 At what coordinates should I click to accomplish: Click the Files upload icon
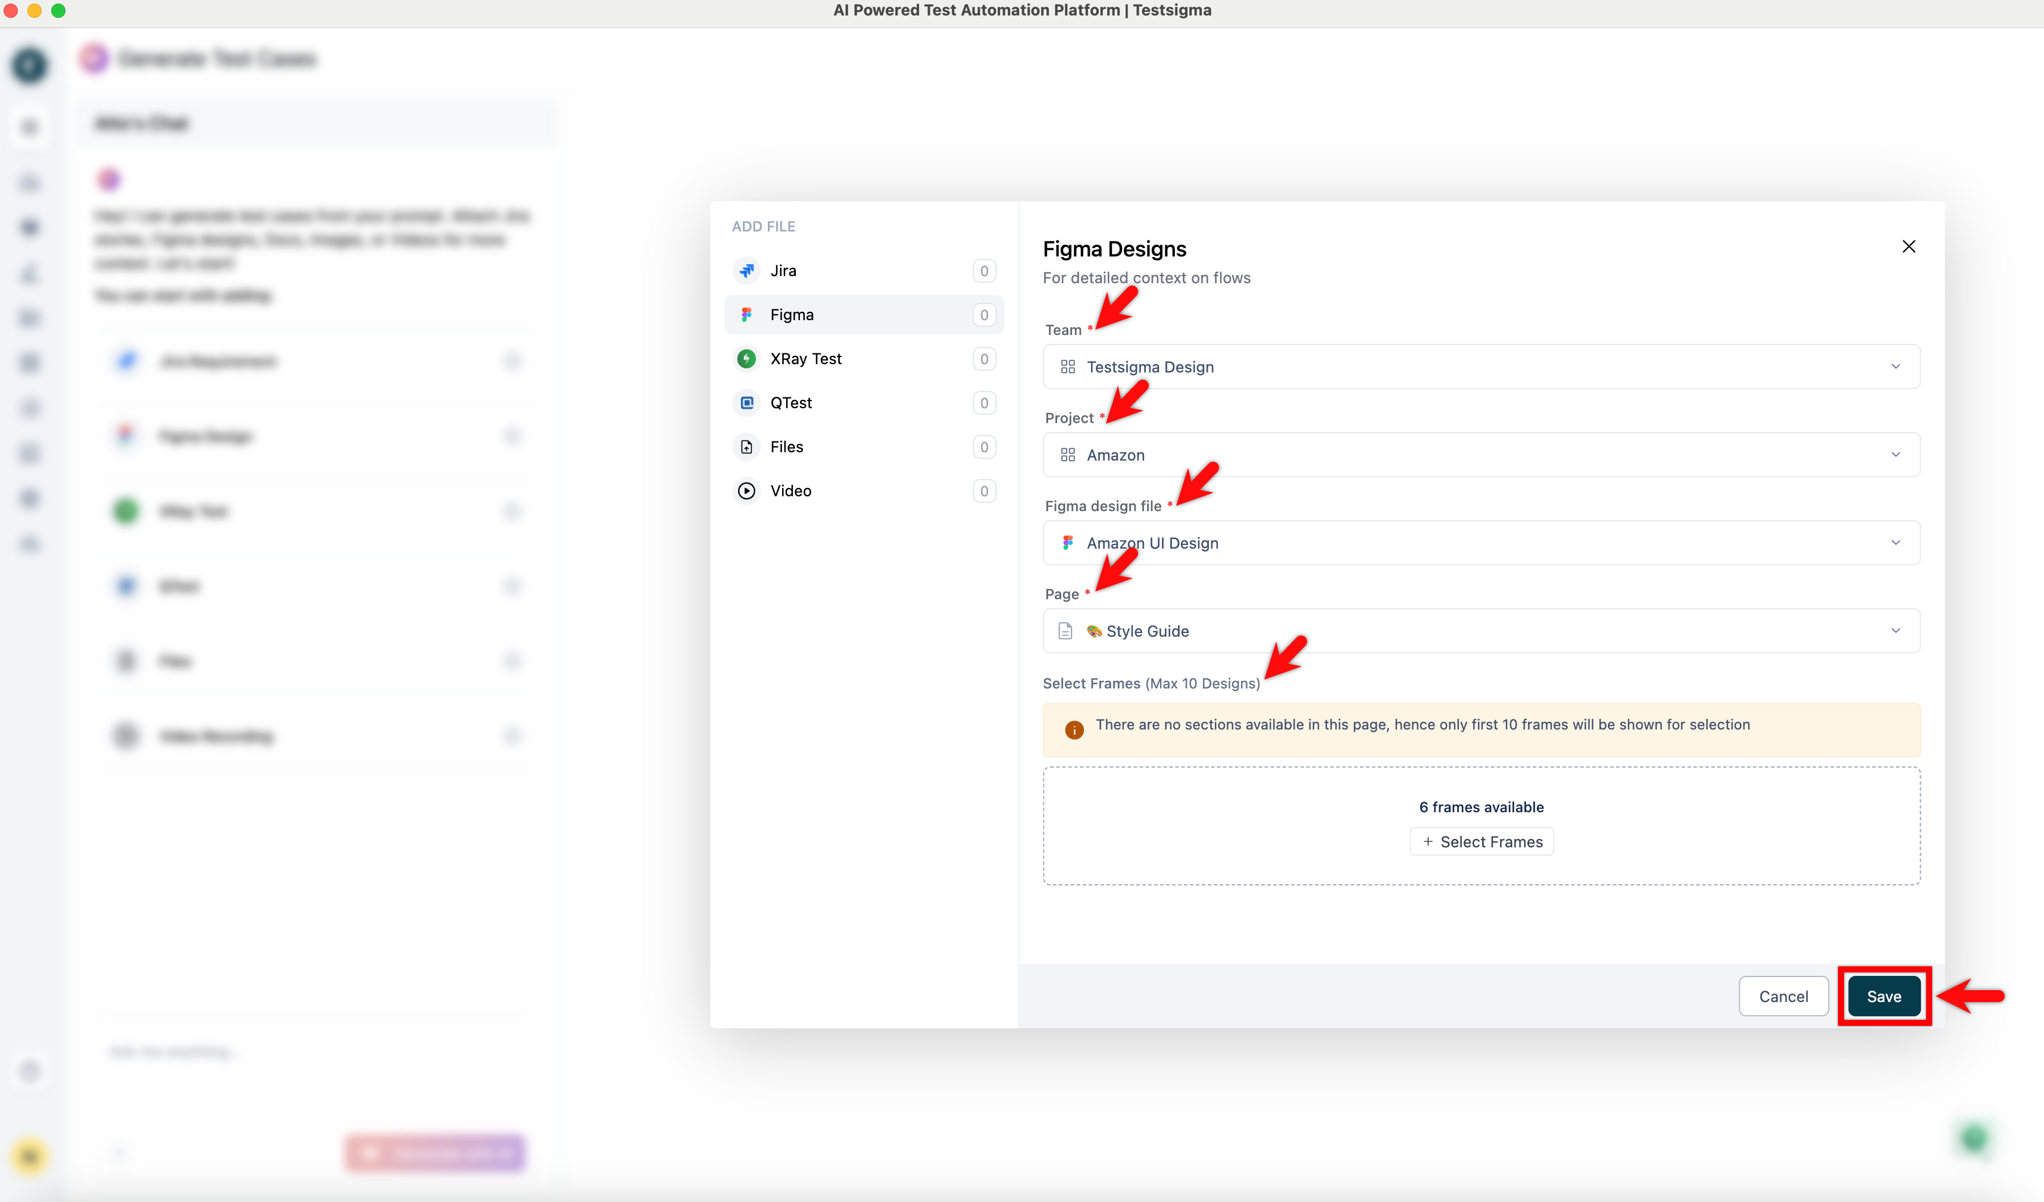[x=746, y=446]
